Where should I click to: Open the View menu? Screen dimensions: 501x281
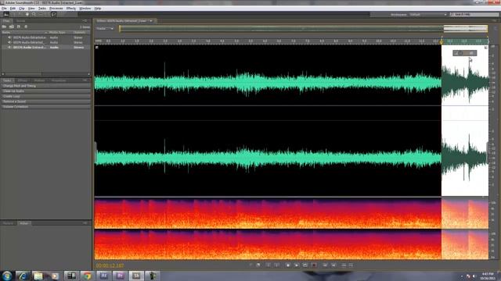(x=31, y=9)
